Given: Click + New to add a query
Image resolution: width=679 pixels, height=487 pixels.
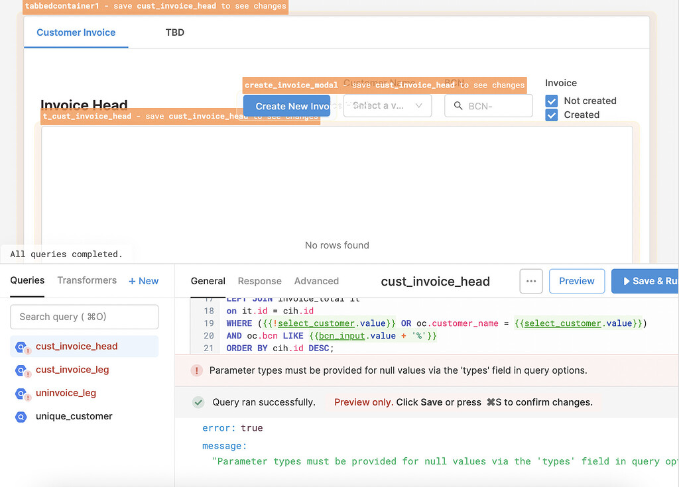Looking at the screenshot, I should (x=143, y=280).
